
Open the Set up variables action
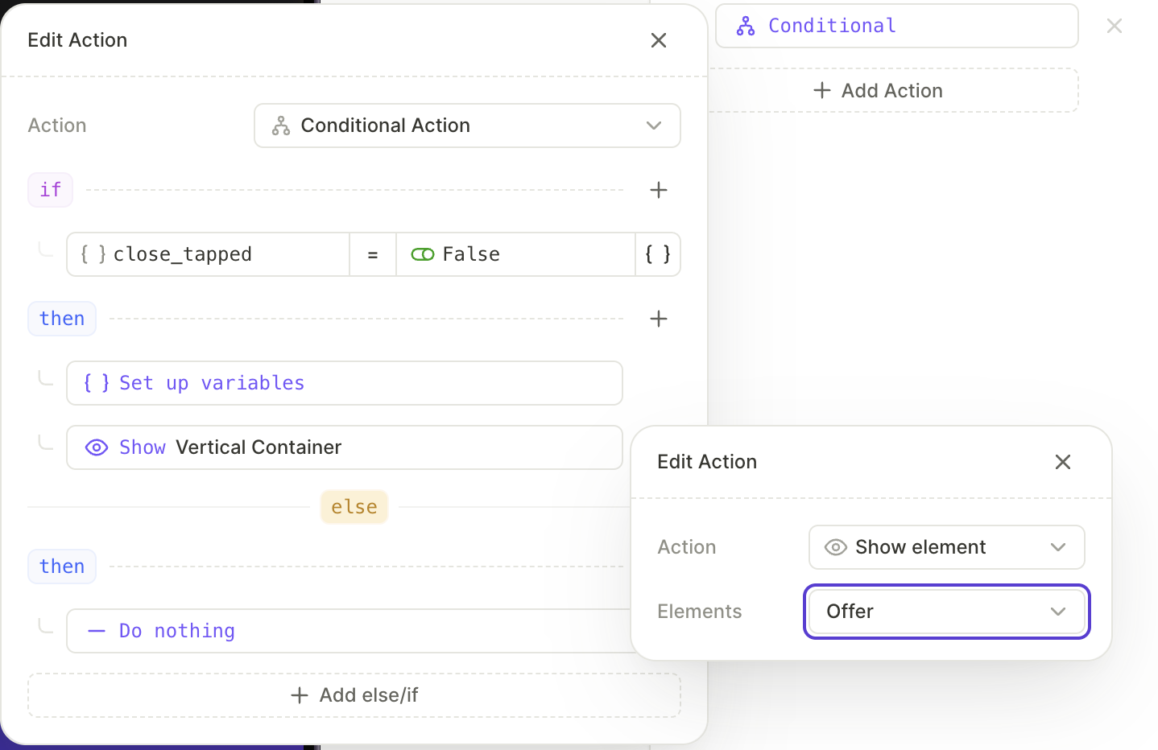(x=345, y=383)
